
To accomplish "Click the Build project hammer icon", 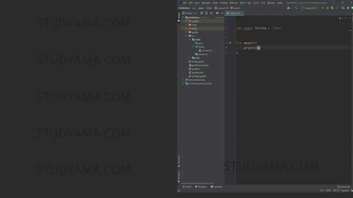I will click(x=296, y=8).
